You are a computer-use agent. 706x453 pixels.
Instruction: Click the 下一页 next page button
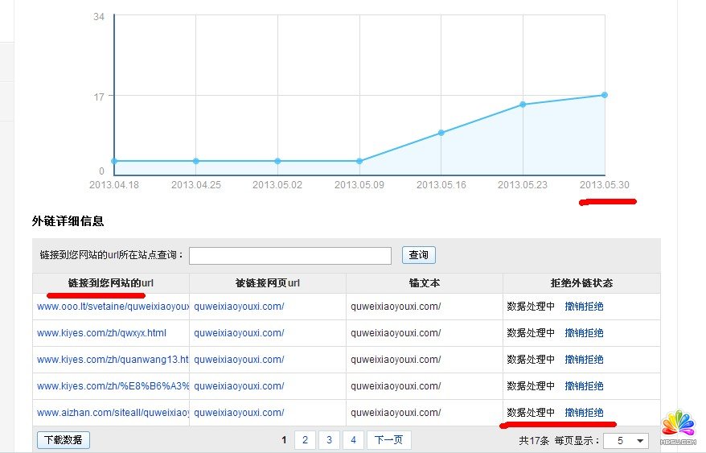[389, 440]
